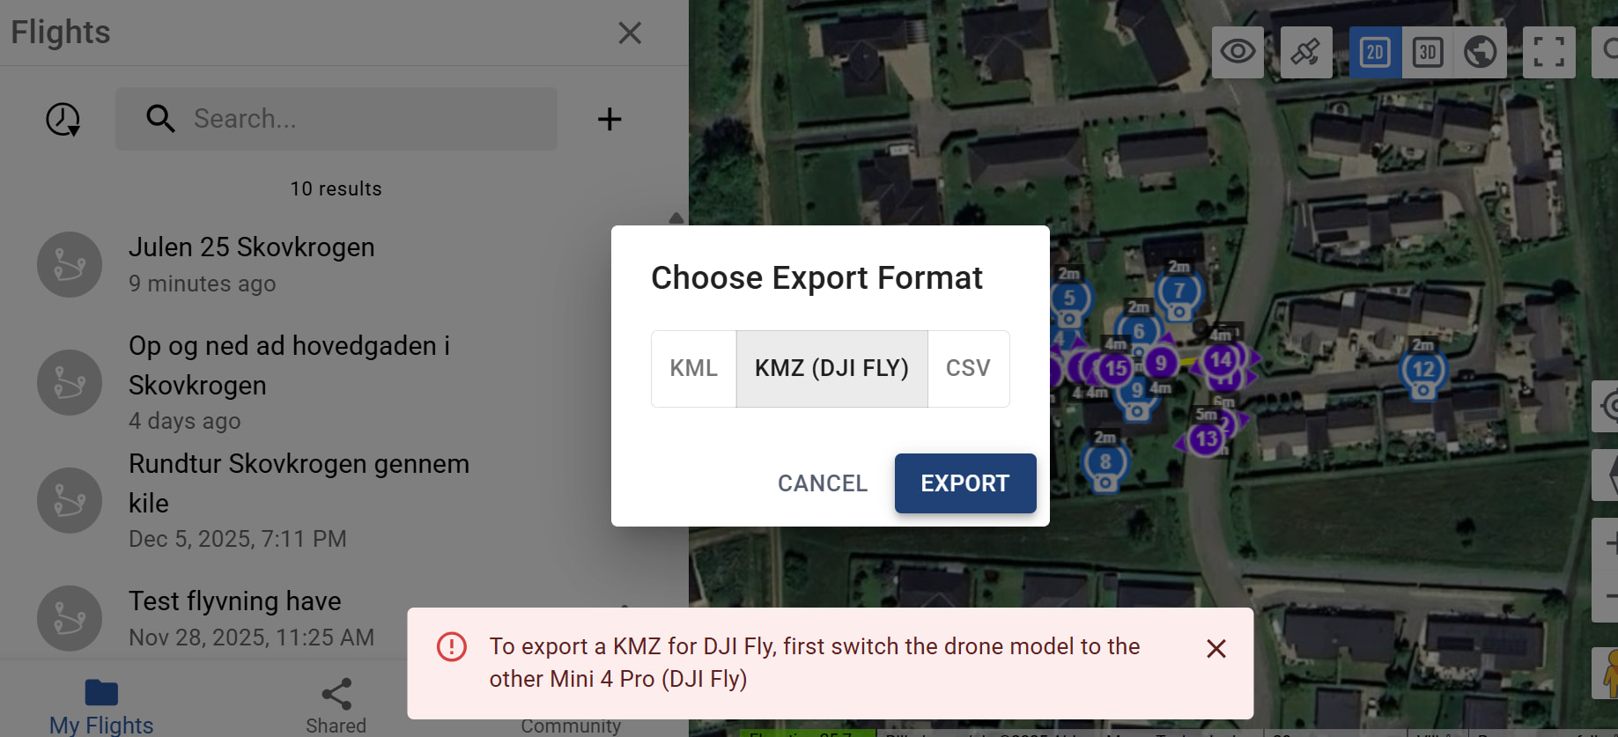Click the satellite imagery icon
The height and width of the screenshot is (737, 1618).
click(x=1305, y=52)
